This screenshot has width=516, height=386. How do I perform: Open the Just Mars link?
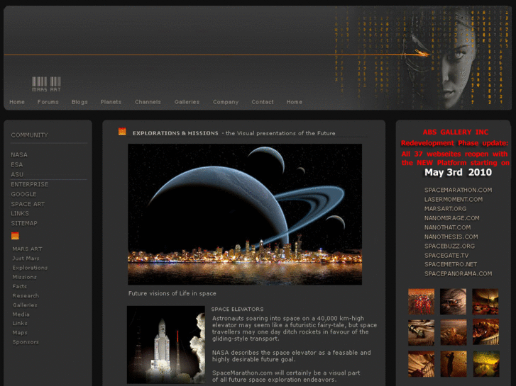pos(26,259)
